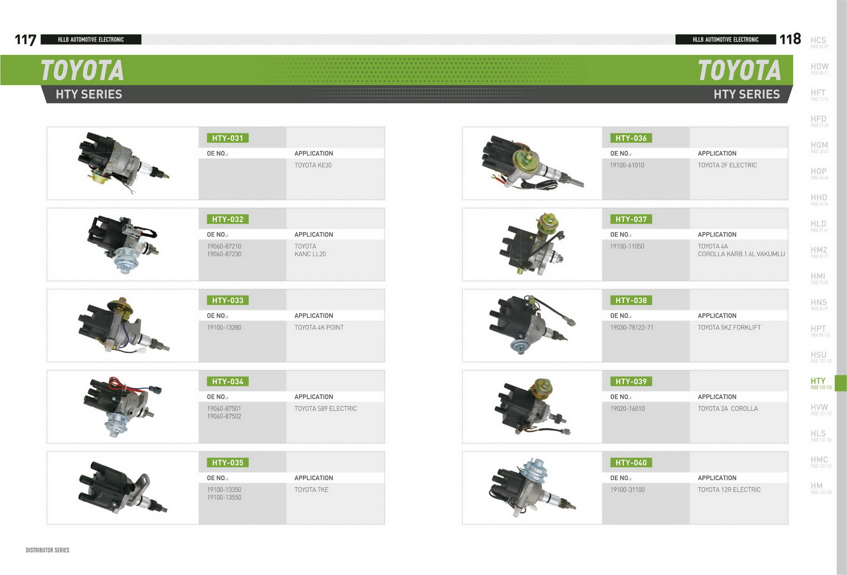The height and width of the screenshot is (575, 847).
Task: Click the HTY-035 green model label
Action: (227, 462)
